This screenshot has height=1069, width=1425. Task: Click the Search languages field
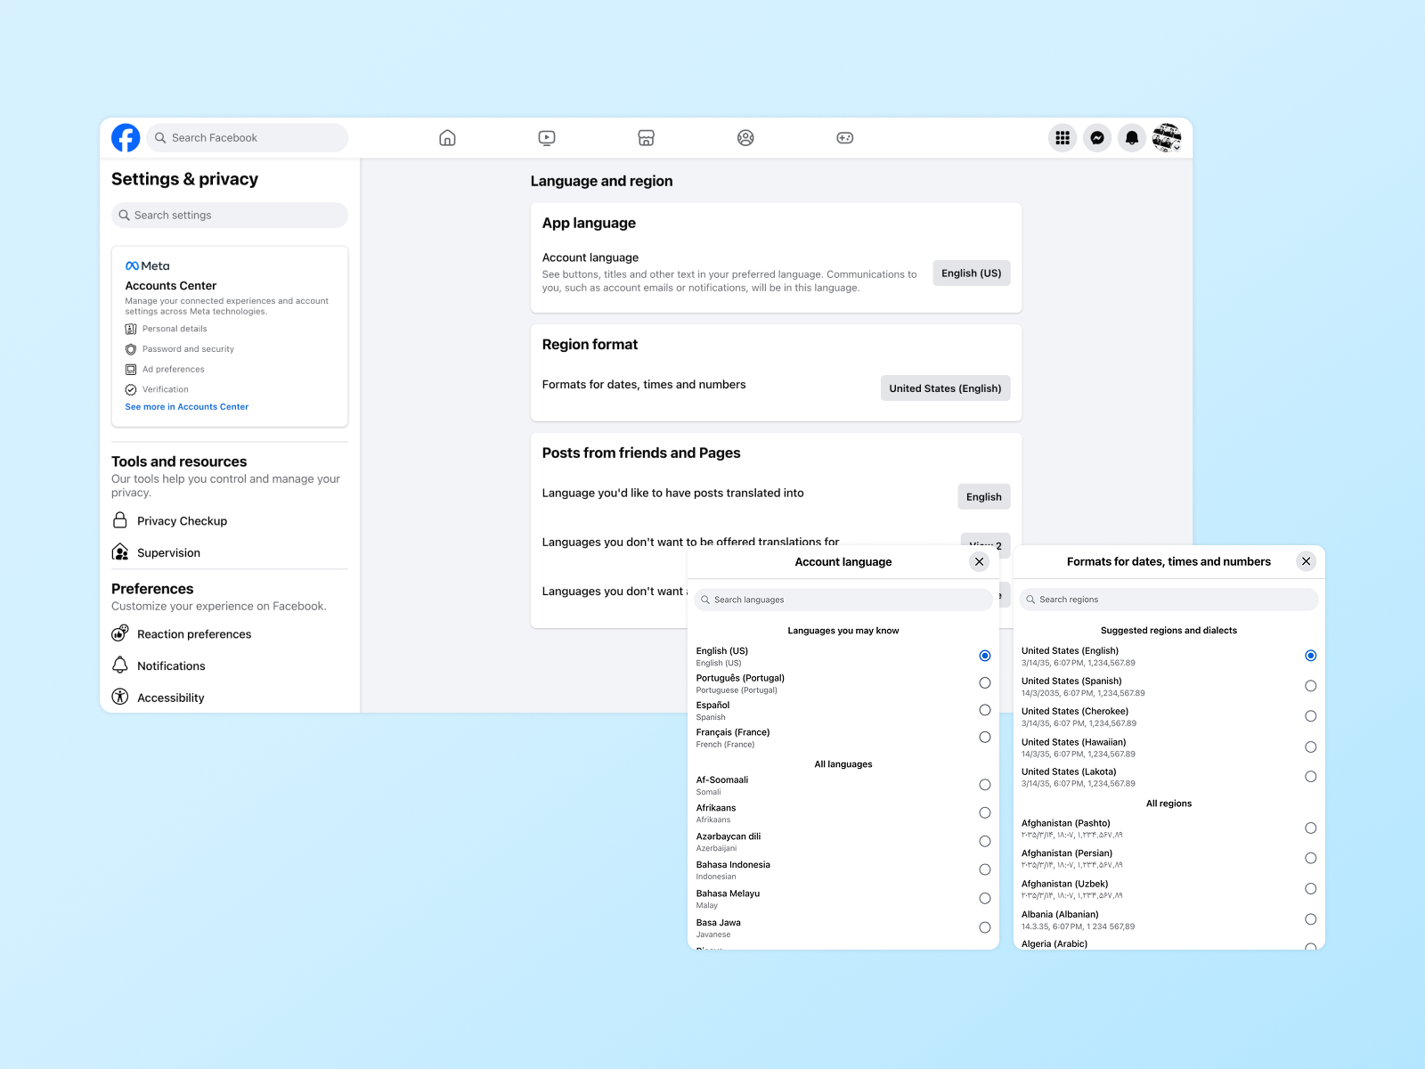pyautogui.click(x=843, y=600)
